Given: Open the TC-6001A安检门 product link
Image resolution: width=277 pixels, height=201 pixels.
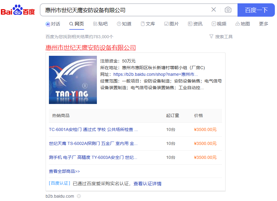Looking at the screenshot, I should coord(93,129).
